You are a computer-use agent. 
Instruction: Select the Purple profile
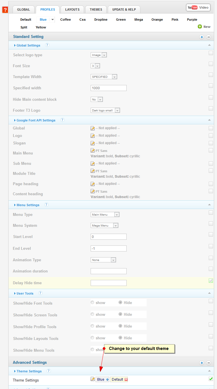(x=192, y=20)
